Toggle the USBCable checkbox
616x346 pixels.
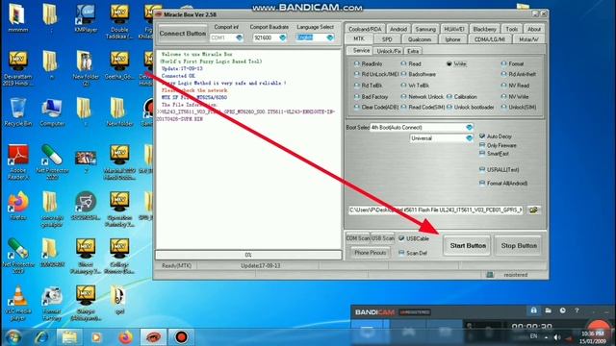(401, 238)
